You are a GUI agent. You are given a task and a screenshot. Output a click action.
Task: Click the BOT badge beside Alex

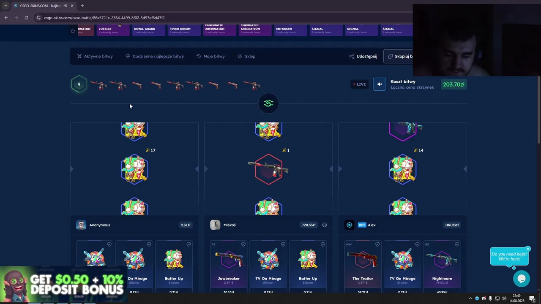[362, 225]
